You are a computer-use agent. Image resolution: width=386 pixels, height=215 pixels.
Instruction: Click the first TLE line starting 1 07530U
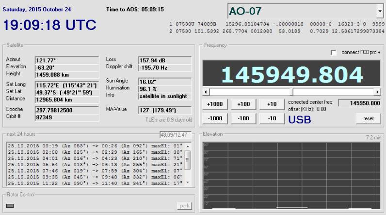pyautogui.click(x=277, y=24)
